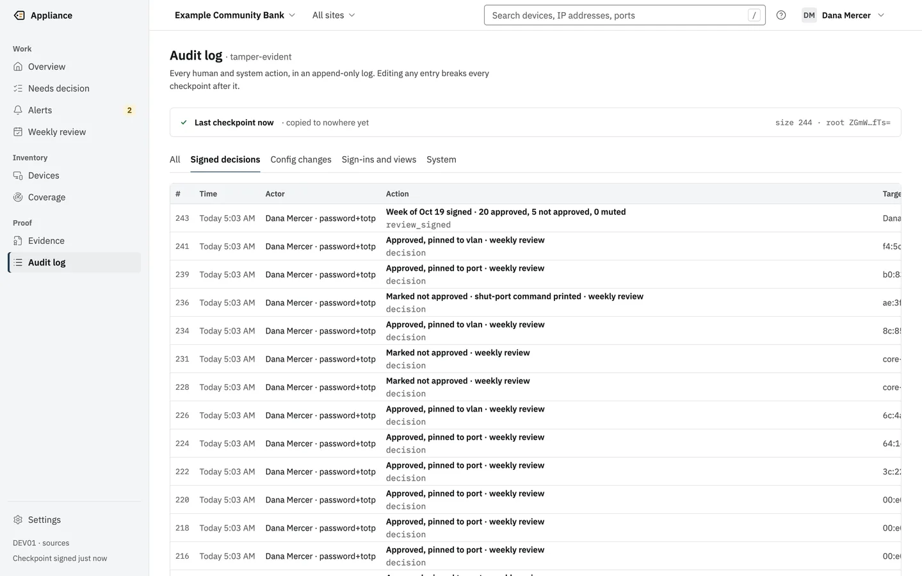922x576 pixels.
Task: Click the Appliance logo icon
Action: coord(19,15)
